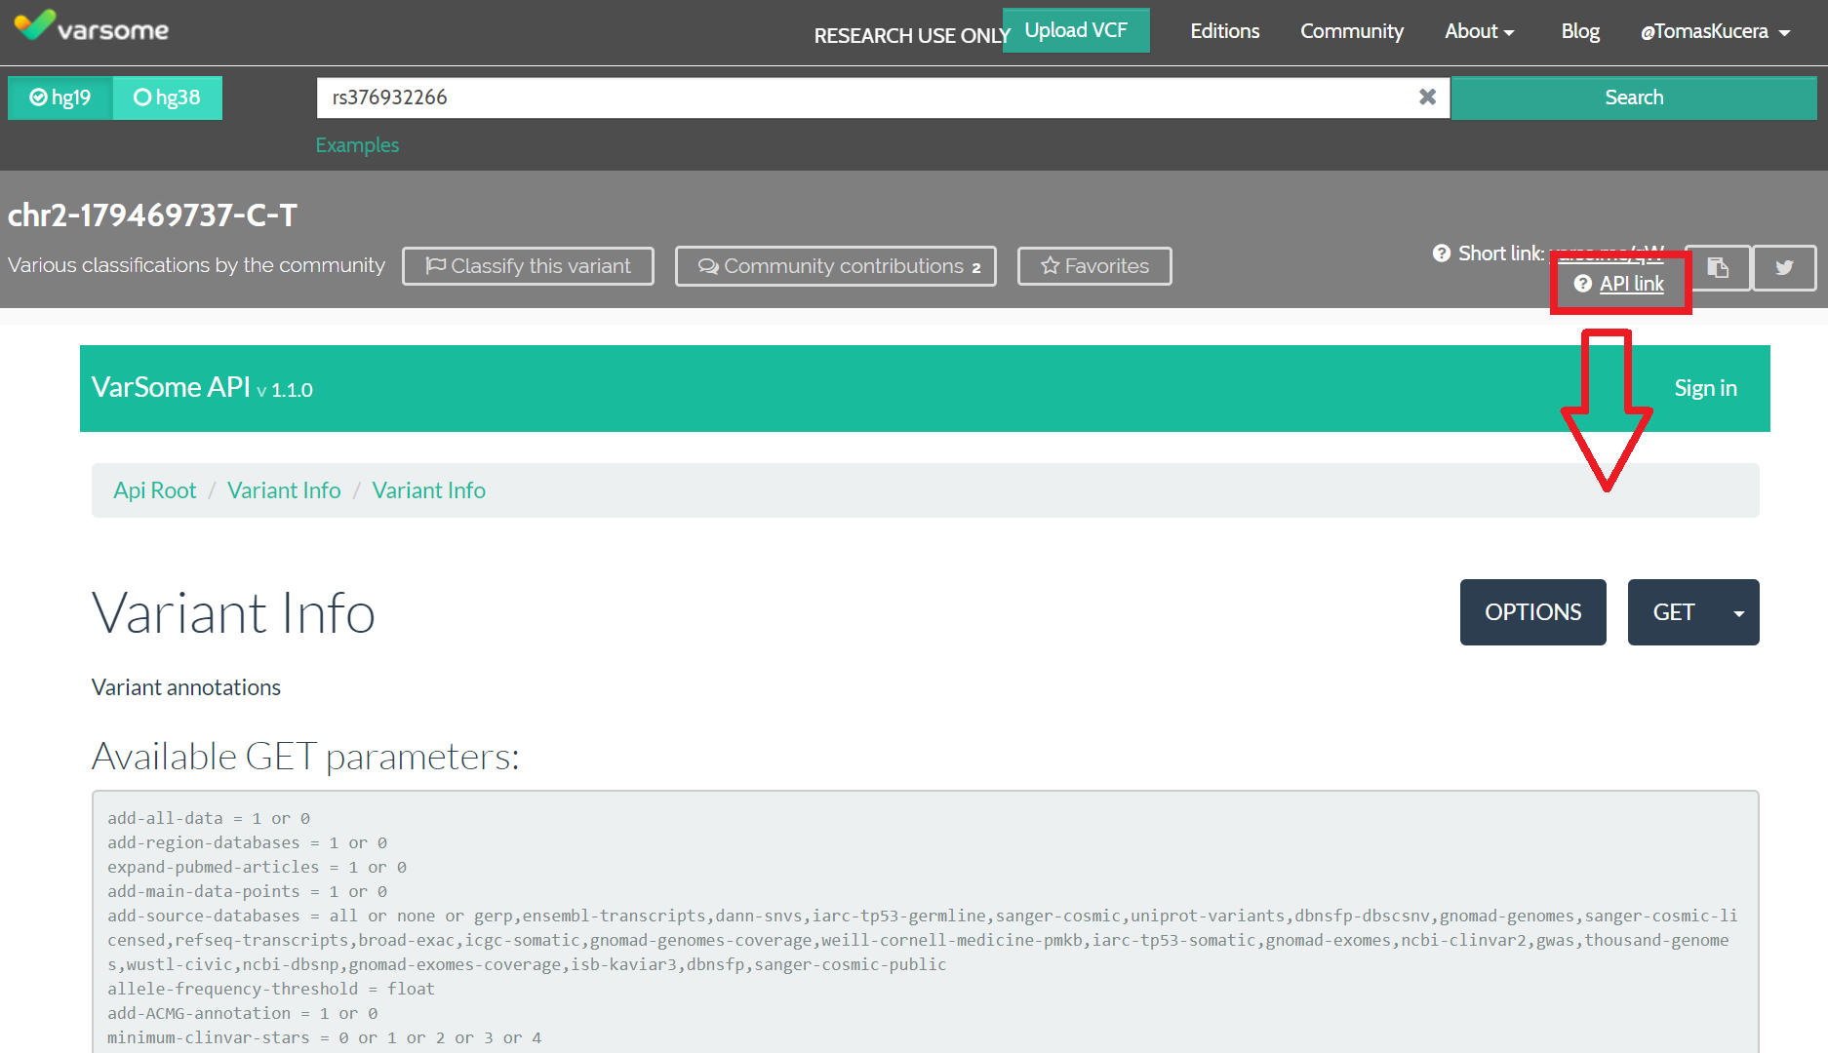Click the OPTIONS button
Viewport: 1828px width, 1053px height.
point(1532,612)
